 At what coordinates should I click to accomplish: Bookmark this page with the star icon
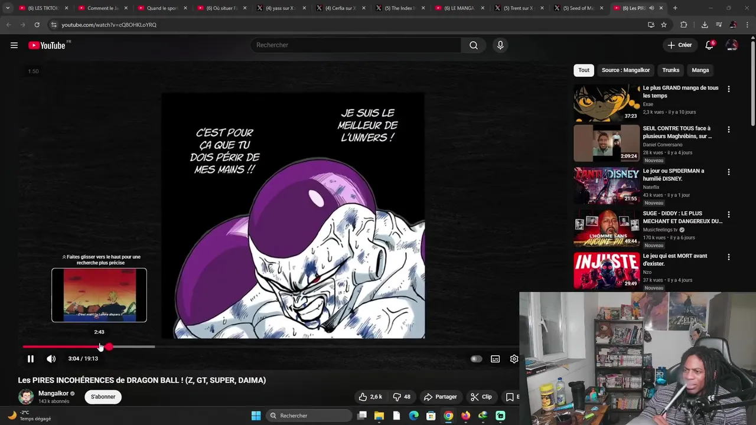[x=664, y=25]
